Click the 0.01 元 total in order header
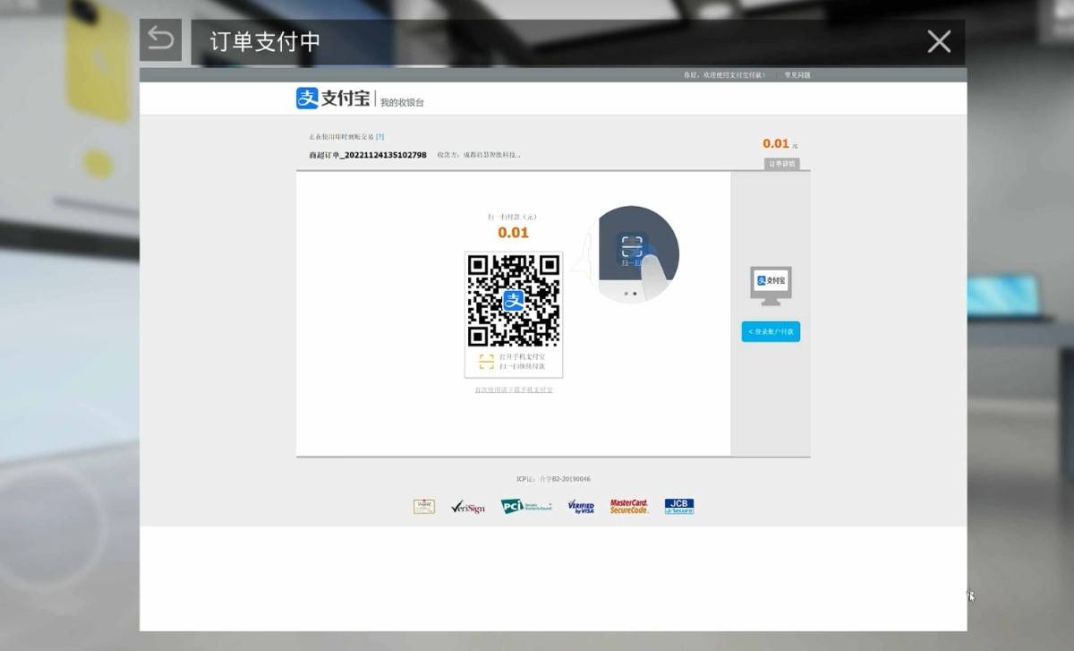 point(780,143)
